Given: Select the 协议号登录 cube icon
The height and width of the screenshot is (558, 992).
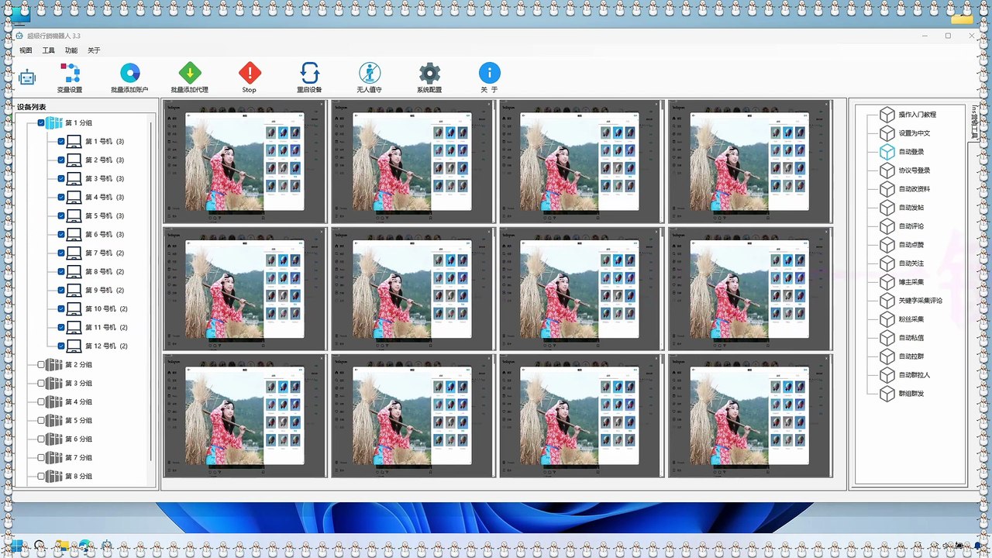Looking at the screenshot, I should [887, 170].
